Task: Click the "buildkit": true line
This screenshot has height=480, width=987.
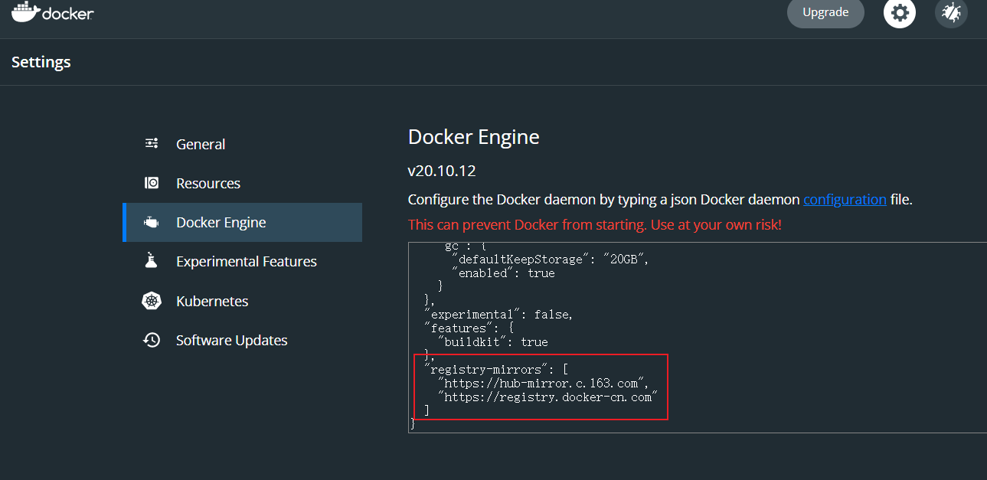Action: (x=492, y=341)
